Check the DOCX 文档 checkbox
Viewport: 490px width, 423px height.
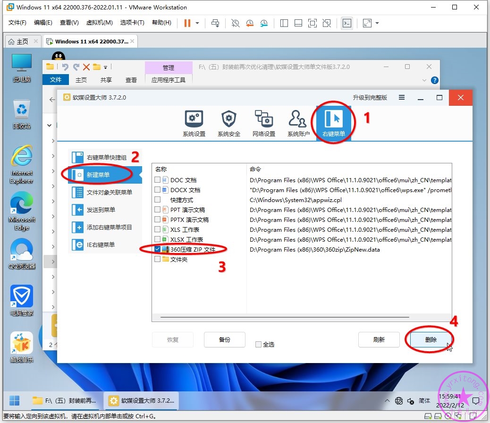tap(158, 190)
